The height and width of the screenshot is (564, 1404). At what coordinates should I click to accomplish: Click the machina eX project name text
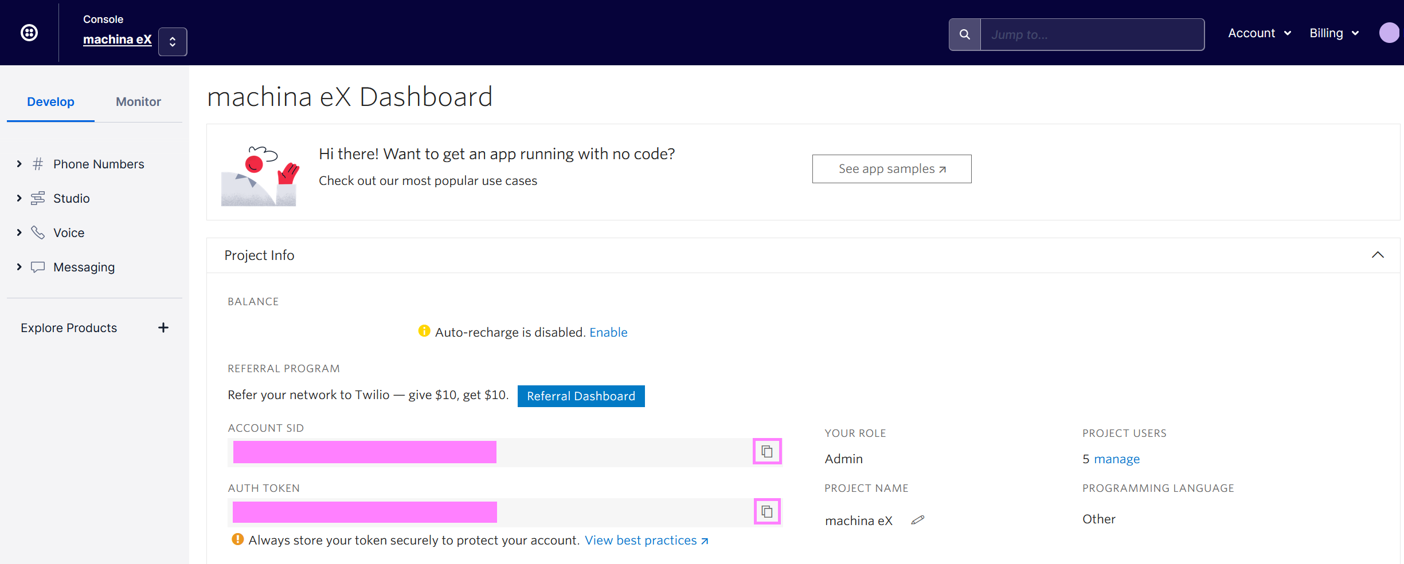(x=858, y=521)
